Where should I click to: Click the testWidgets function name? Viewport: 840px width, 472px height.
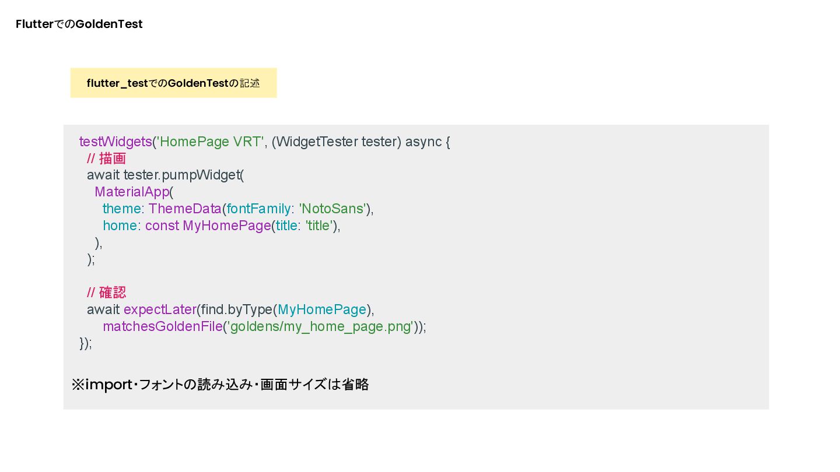point(115,142)
